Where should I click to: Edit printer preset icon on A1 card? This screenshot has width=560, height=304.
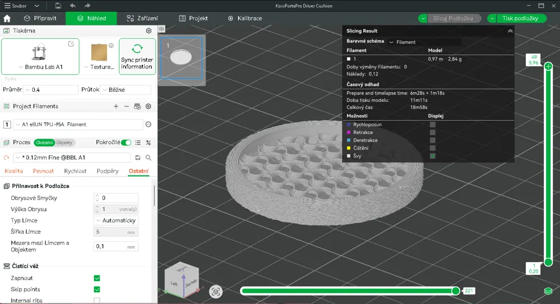tap(71, 44)
